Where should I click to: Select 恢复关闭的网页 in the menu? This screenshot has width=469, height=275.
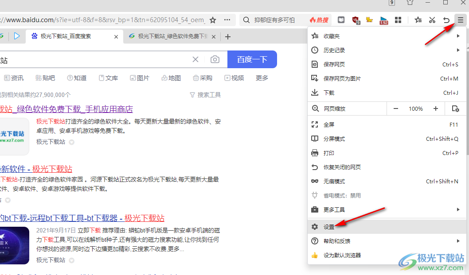[387, 167]
